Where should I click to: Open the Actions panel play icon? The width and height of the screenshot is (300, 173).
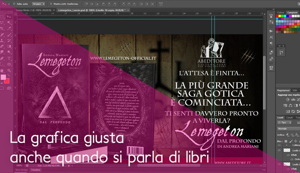(x=271, y=31)
